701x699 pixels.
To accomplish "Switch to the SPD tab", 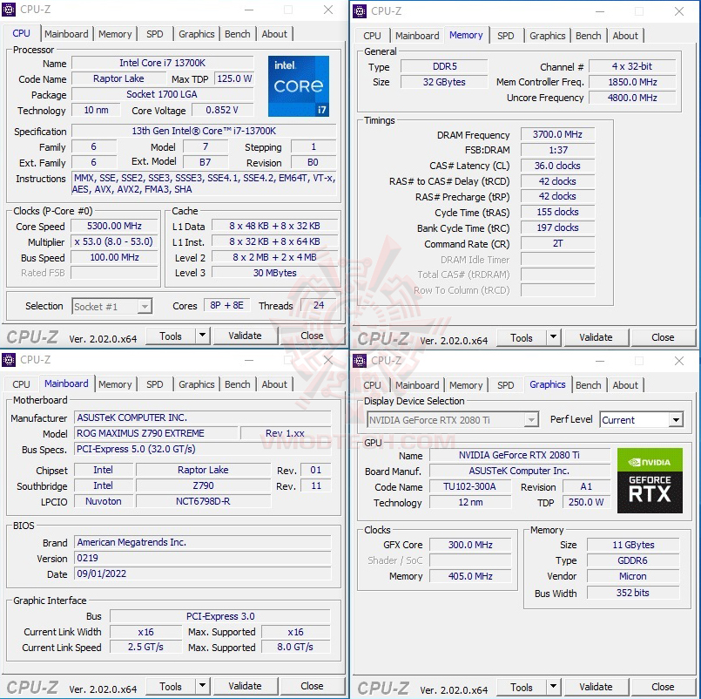I will tap(154, 34).
